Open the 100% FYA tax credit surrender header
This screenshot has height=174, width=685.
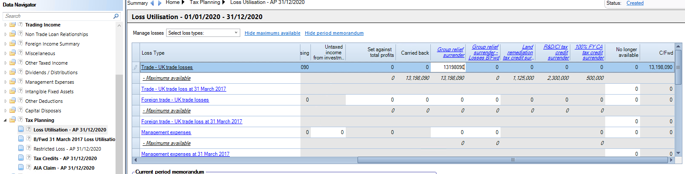(590, 53)
